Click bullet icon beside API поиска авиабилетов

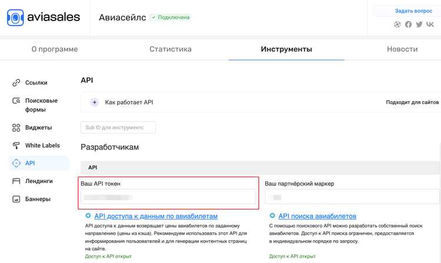click(272, 215)
